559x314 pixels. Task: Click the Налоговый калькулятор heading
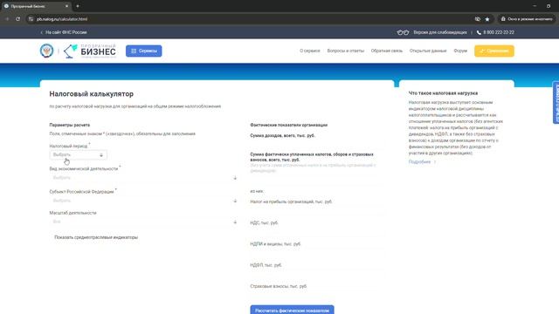(x=91, y=94)
